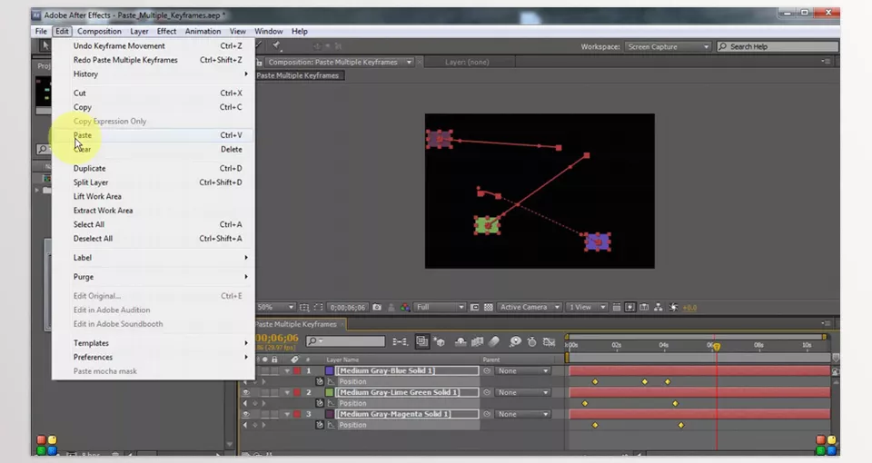Open the 50% magnification dropdown
The height and width of the screenshot is (463, 872).
tap(276, 308)
